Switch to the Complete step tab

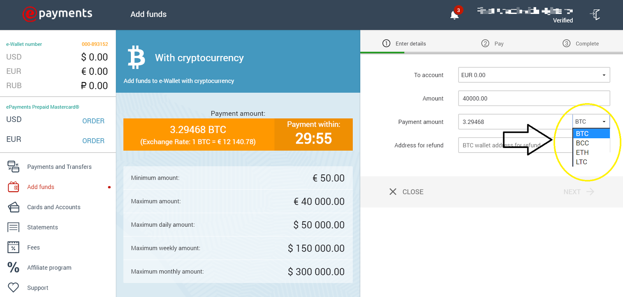point(581,43)
